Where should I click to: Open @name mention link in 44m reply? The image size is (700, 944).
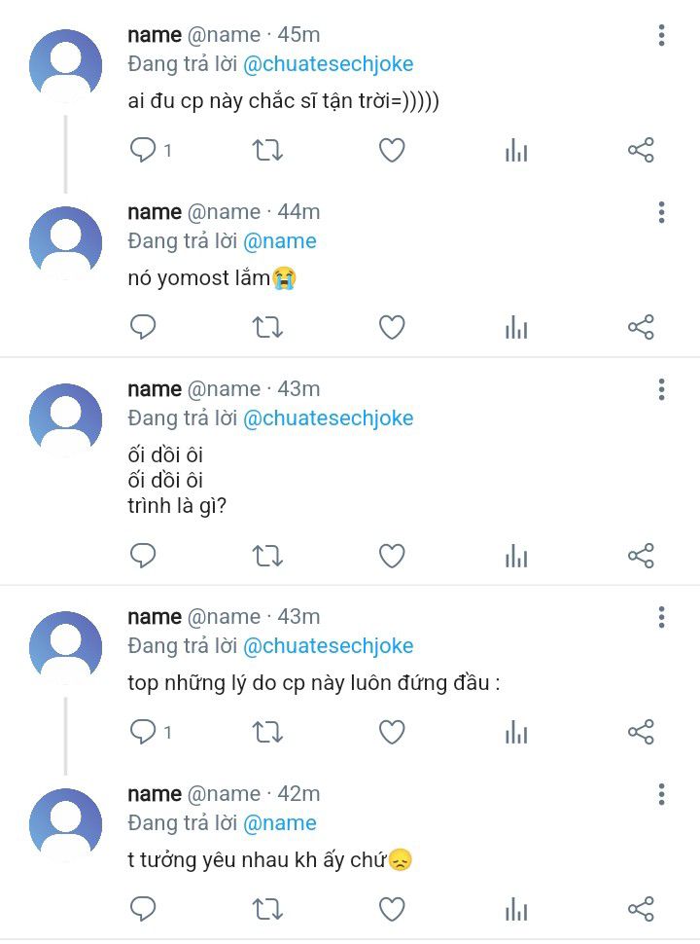click(280, 240)
